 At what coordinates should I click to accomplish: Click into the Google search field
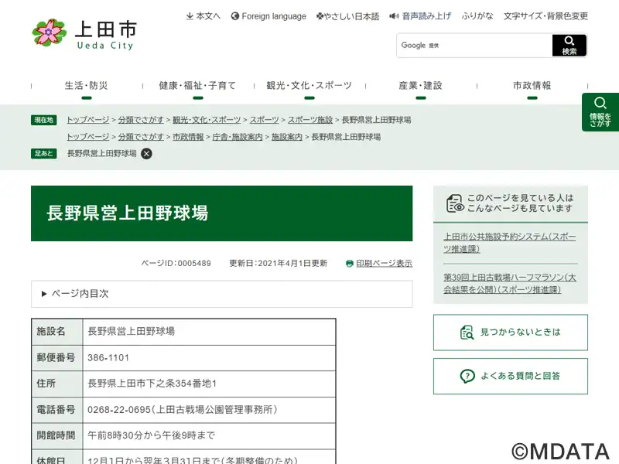pos(474,46)
